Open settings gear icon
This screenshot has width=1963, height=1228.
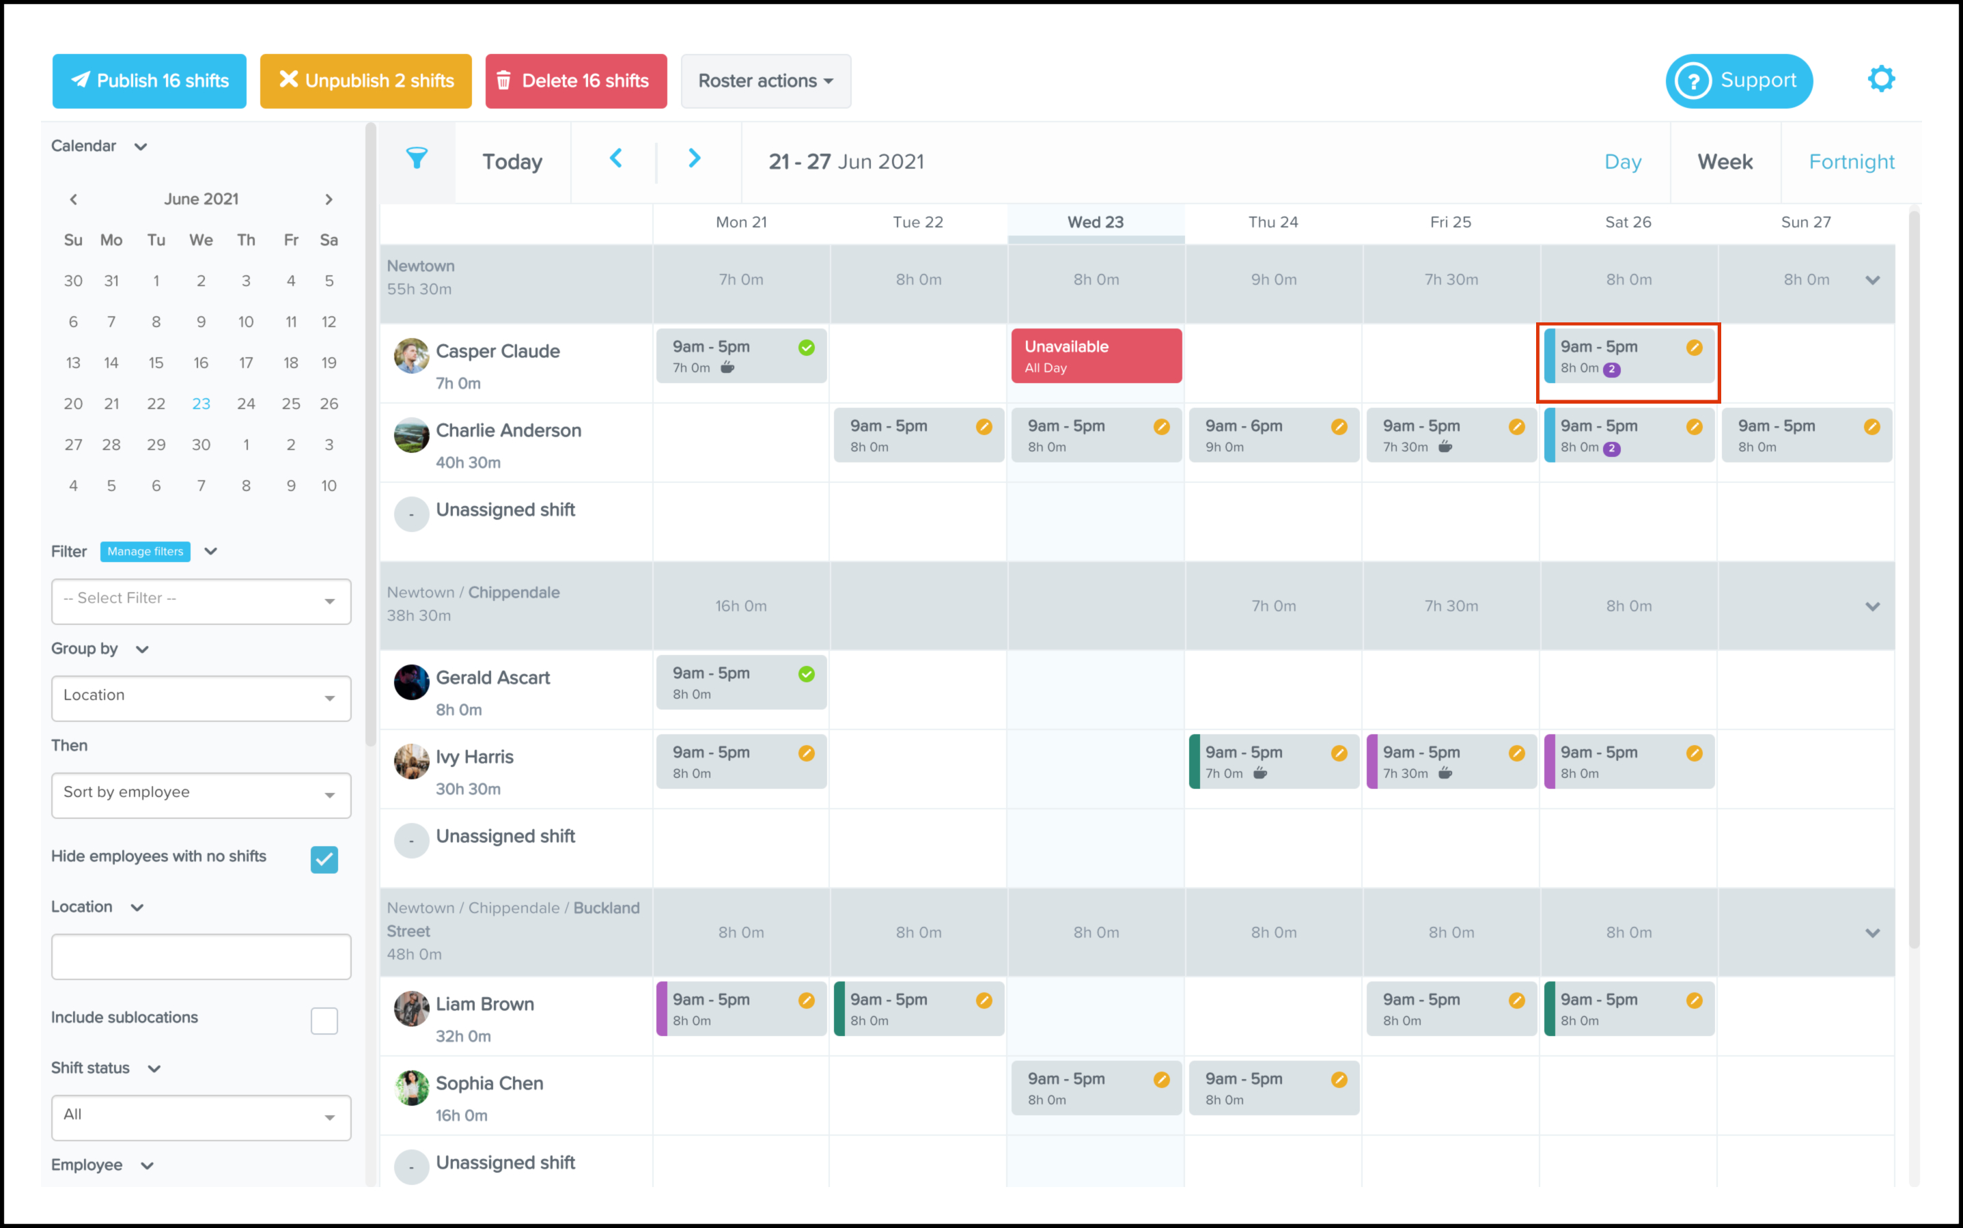tap(1880, 80)
